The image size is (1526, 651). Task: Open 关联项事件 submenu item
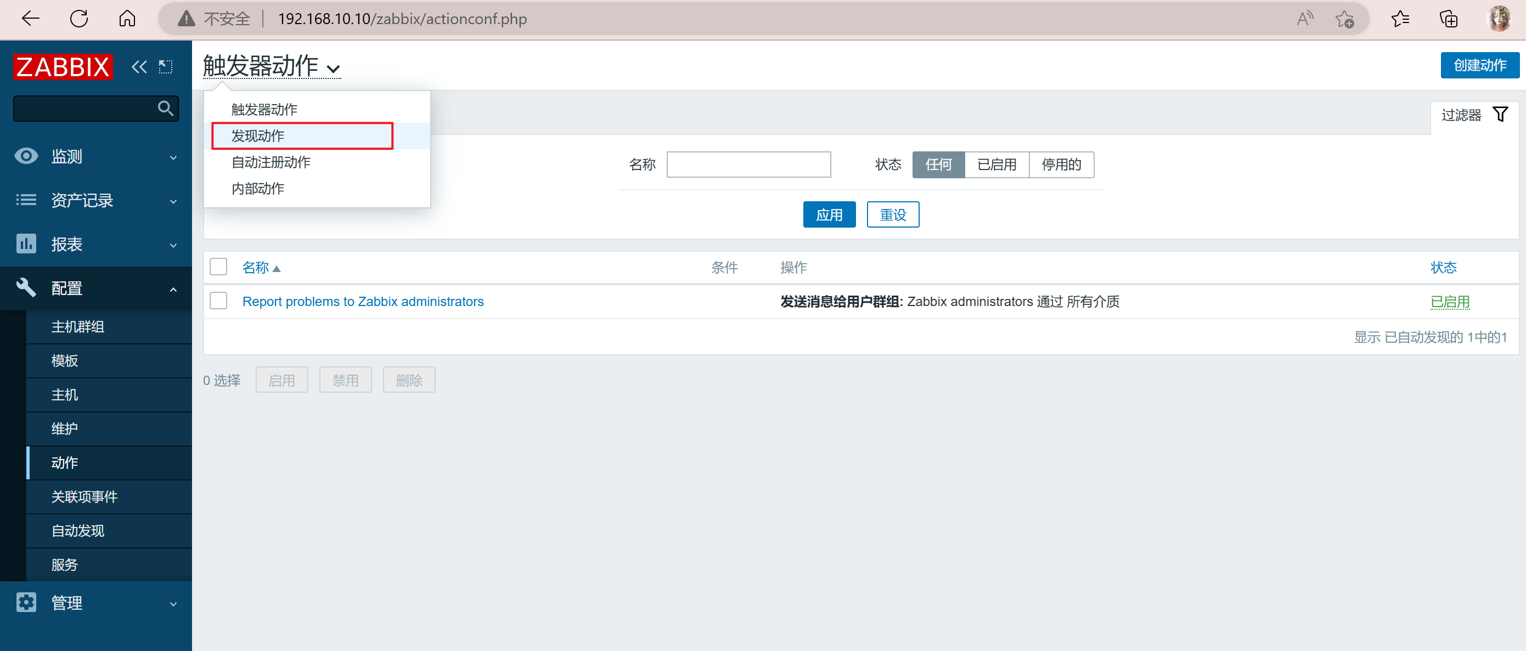(x=109, y=496)
